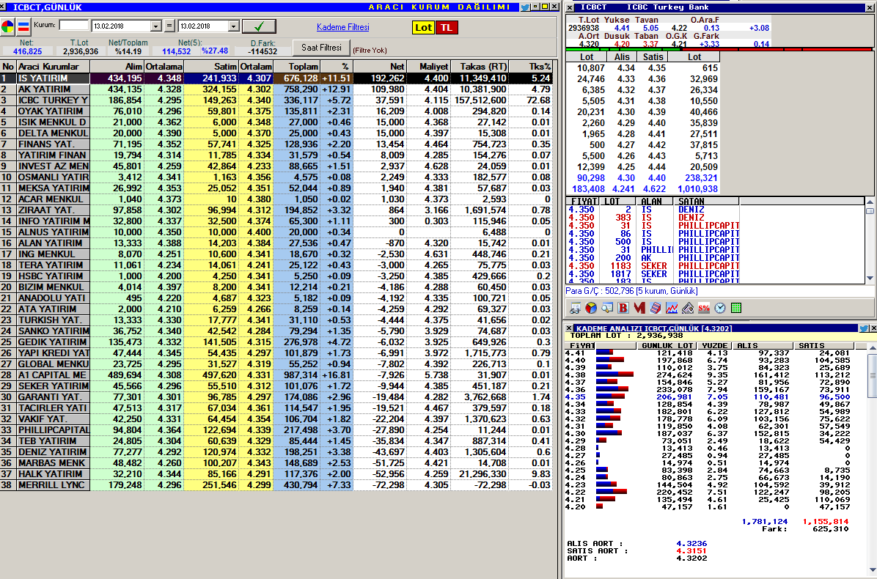Click the equals sign date sync button
Image resolution: width=877 pixels, height=579 pixels.
[x=169, y=26]
